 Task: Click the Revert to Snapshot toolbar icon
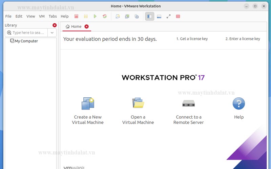(127, 16)
